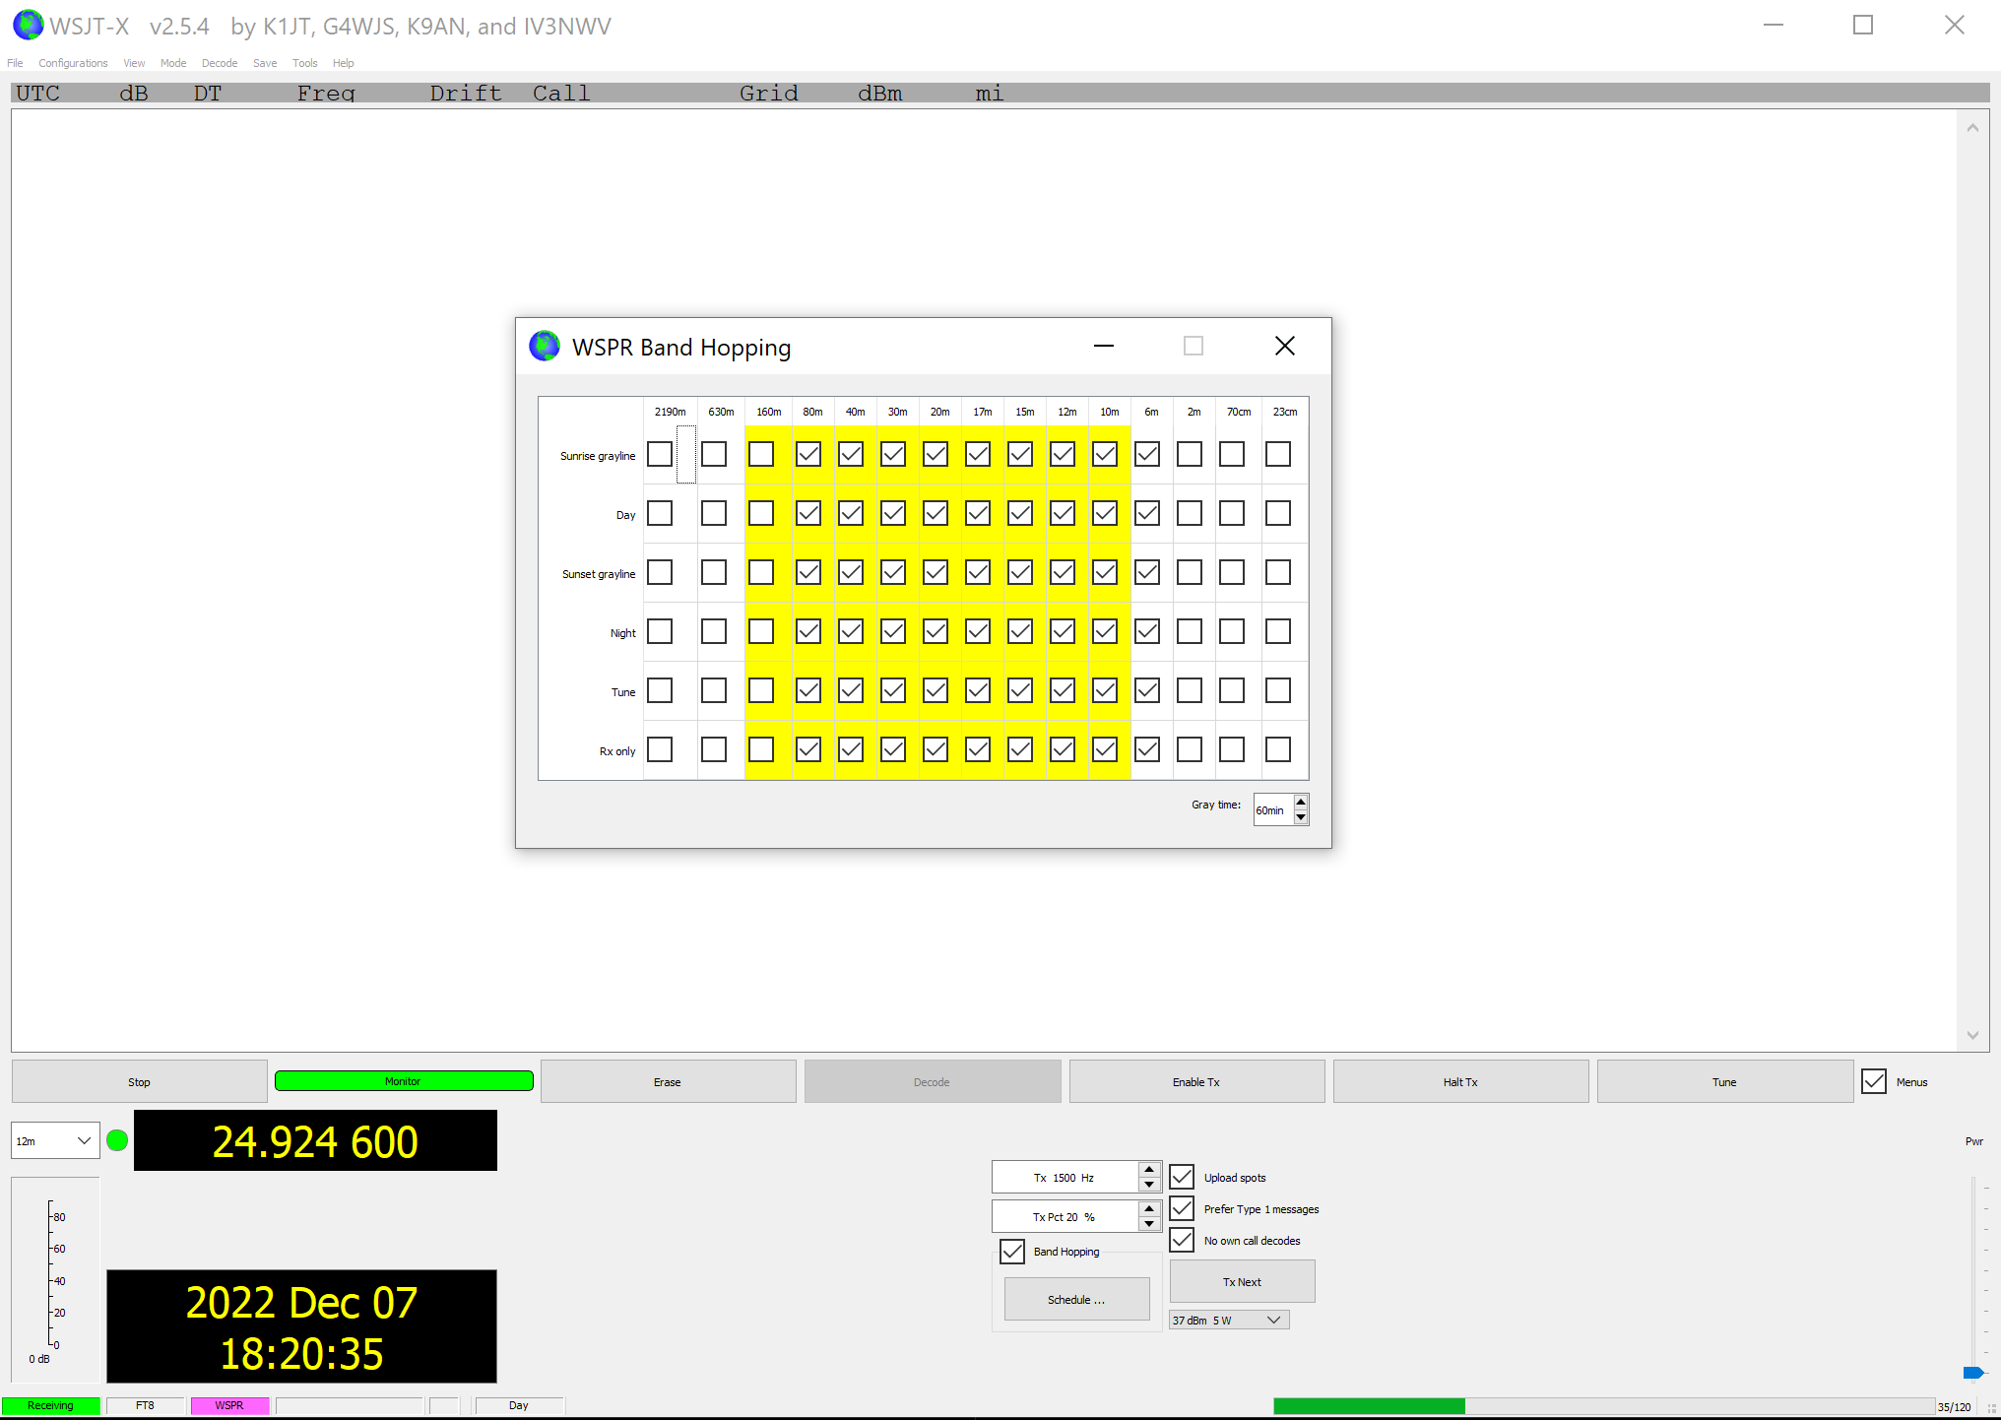Toggle No own call decodes checkbox
The image size is (2001, 1420).
click(1182, 1240)
